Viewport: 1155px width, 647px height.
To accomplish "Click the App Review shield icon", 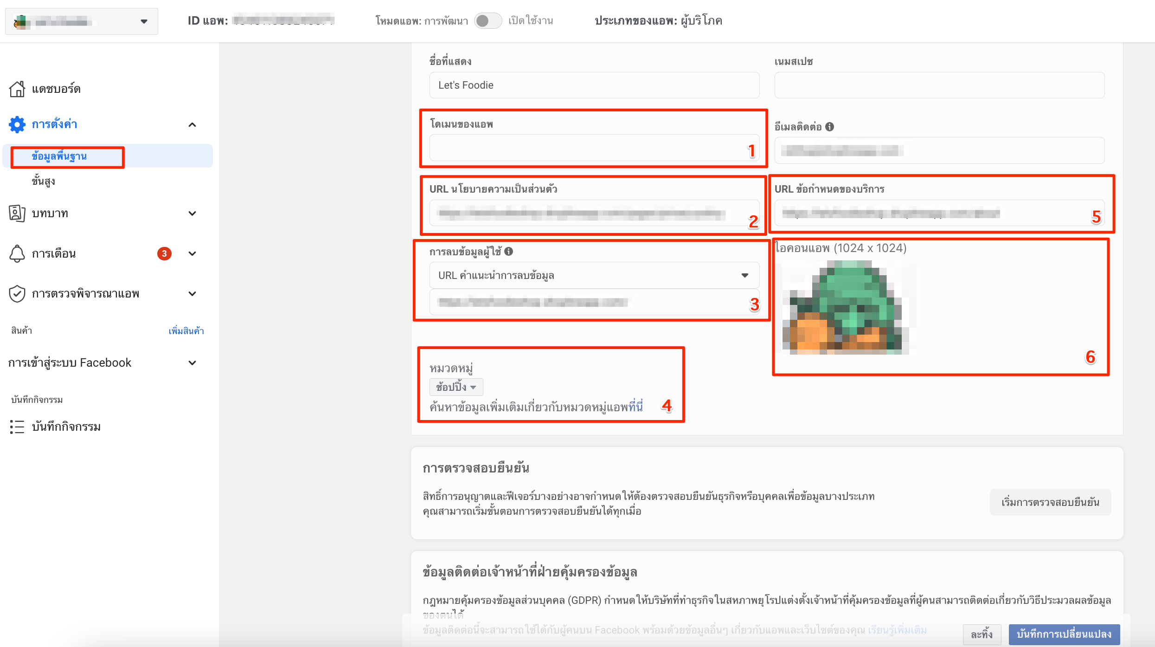I will coord(17,294).
